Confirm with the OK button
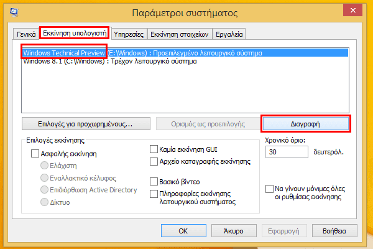 click(x=183, y=231)
